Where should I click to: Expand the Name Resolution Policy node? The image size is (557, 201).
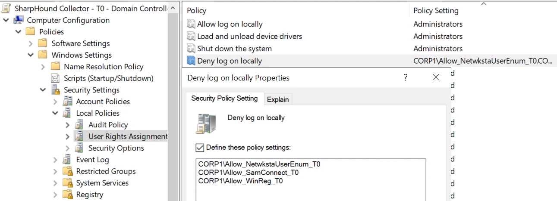[43, 67]
